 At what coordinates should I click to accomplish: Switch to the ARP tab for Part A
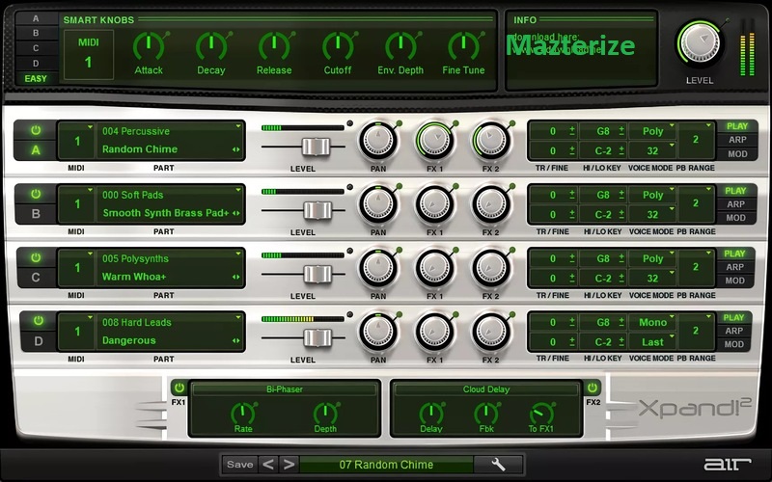point(735,140)
